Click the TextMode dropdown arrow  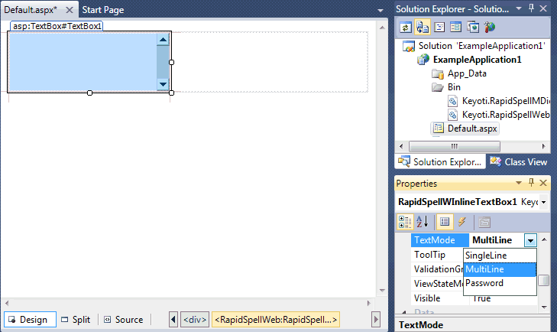pyautogui.click(x=530, y=240)
